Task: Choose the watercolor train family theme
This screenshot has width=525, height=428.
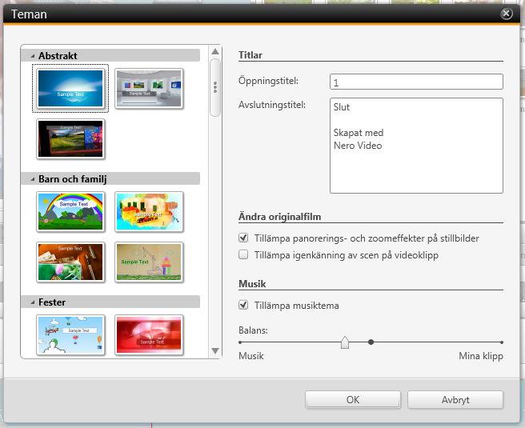Action: pos(149,211)
